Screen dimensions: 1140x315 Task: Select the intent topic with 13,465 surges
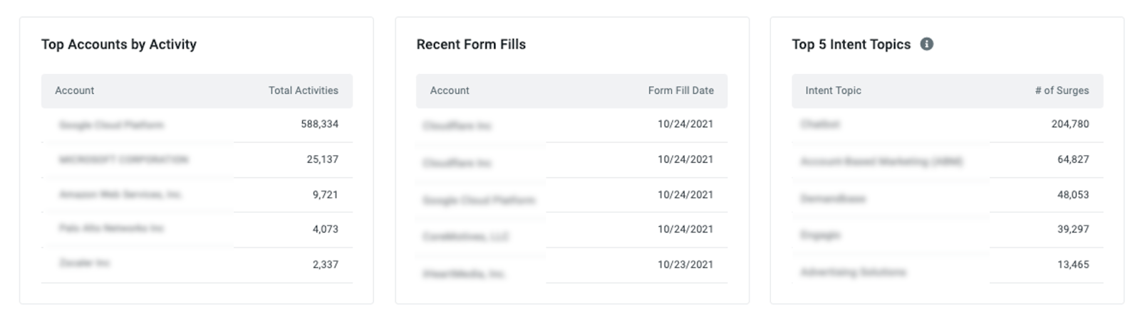(x=947, y=265)
